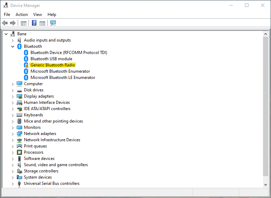Image resolution: width=271 pixels, height=198 pixels.
Task: Click the Microsoft Bluetooth LE Enumerator icon
Action: tap(26, 78)
